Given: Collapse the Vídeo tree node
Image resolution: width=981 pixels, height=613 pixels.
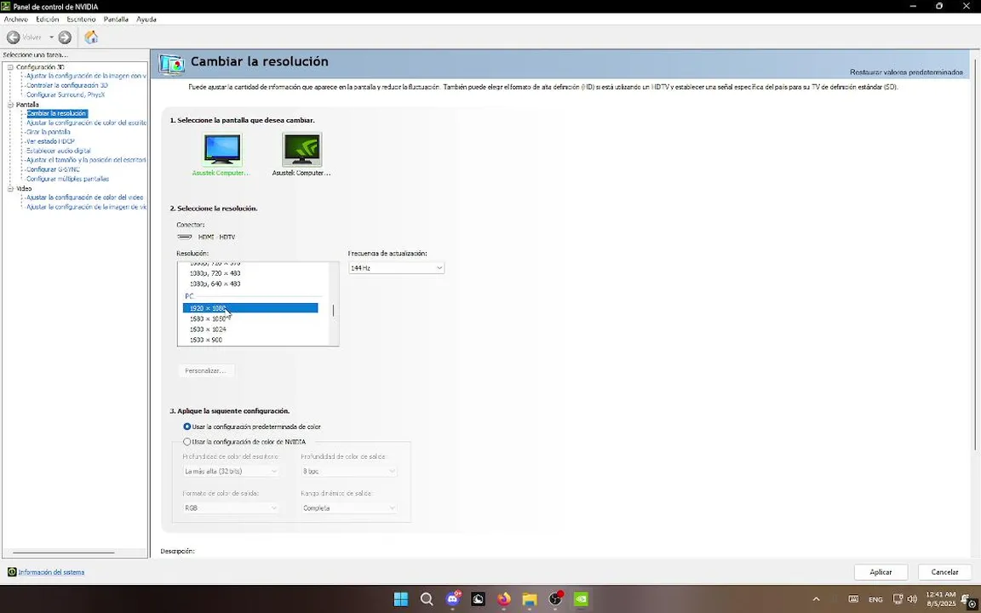Looking at the screenshot, I should 10,188.
